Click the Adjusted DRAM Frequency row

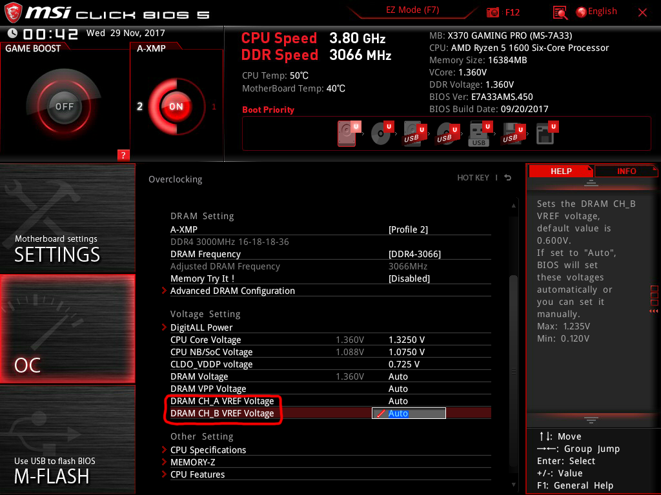pyautogui.click(x=330, y=266)
